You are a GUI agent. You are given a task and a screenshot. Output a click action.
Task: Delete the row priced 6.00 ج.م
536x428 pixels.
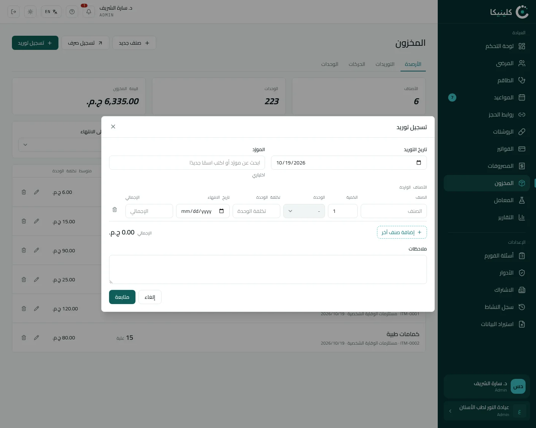(x=24, y=192)
